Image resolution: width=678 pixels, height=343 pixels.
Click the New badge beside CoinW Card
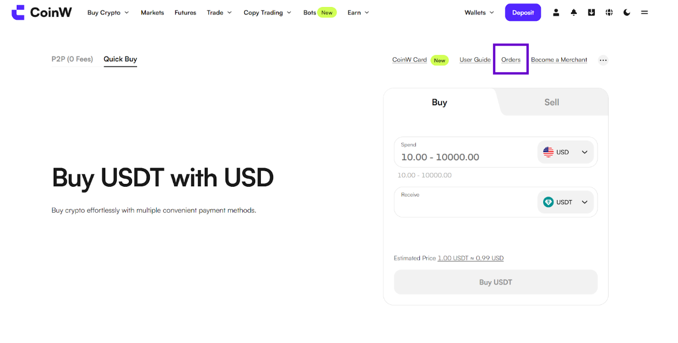click(439, 61)
